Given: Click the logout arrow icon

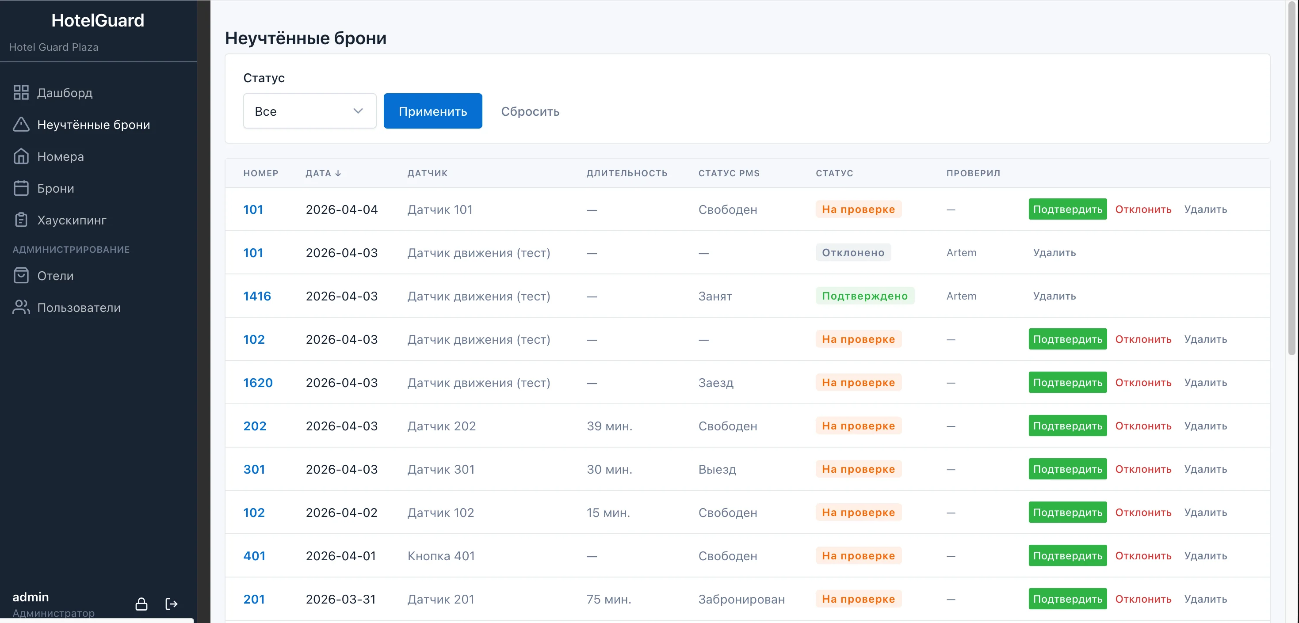Looking at the screenshot, I should point(172,604).
